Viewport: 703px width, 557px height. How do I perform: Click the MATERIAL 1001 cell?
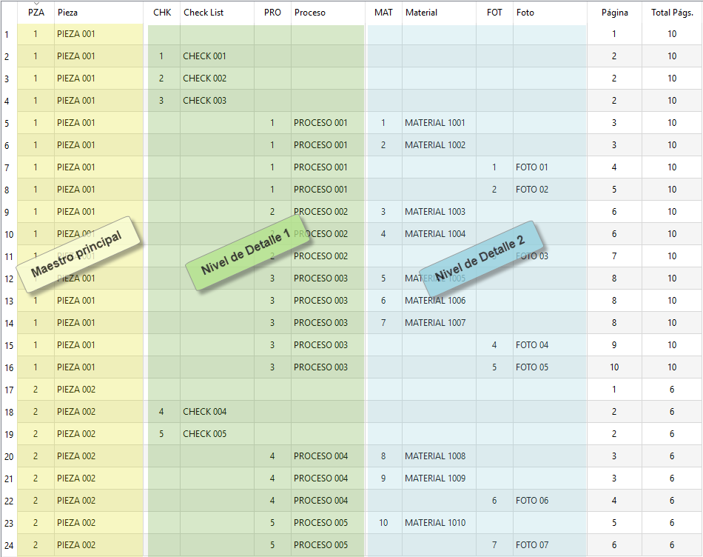point(435,123)
